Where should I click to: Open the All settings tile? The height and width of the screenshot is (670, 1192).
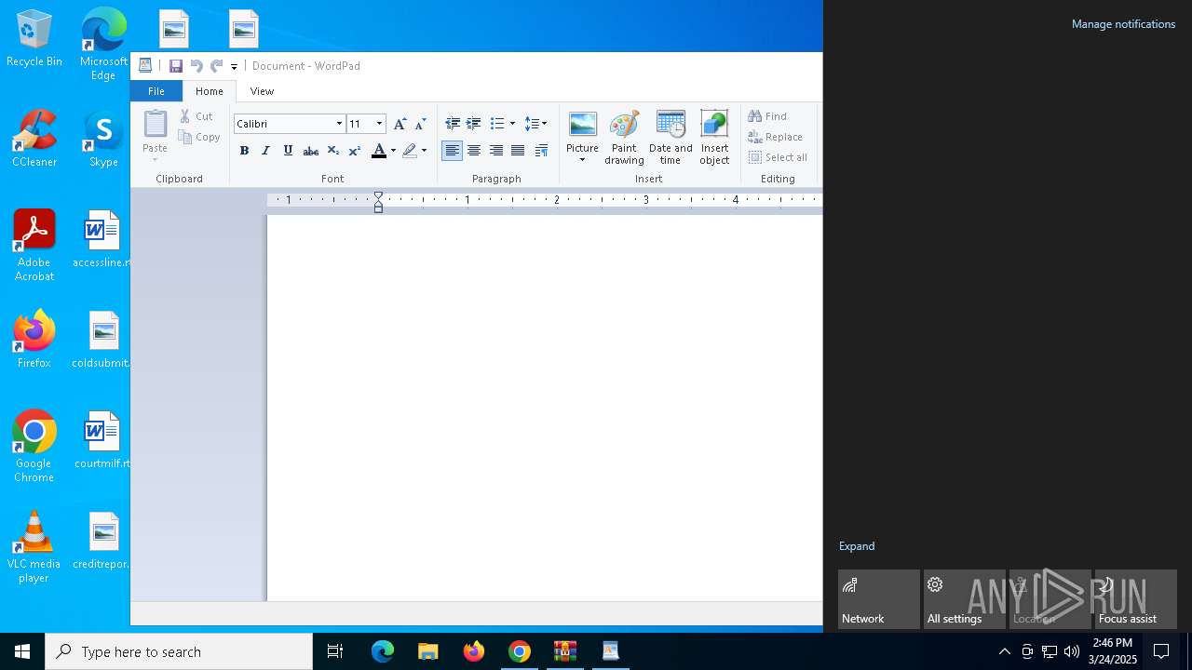(965, 599)
